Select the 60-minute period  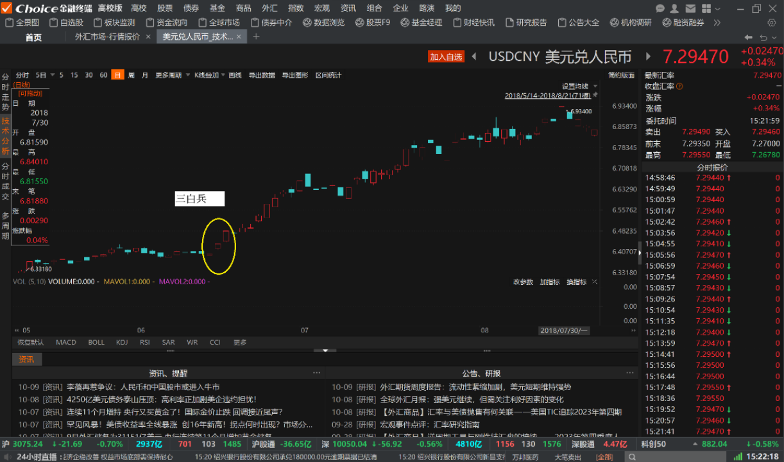[x=104, y=75]
